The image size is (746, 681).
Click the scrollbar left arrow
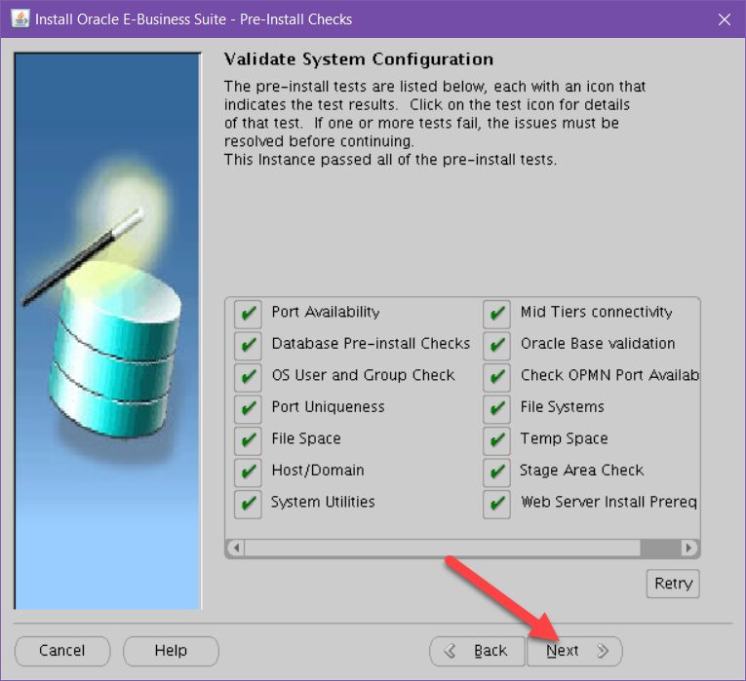pyautogui.click(x=236, y=548)
